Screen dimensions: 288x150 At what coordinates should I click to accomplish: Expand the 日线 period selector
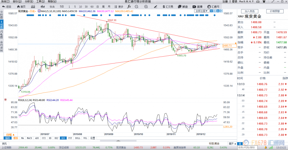point(10,135)
